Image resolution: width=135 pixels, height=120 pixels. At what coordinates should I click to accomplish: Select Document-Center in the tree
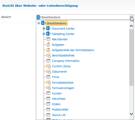(63, 29)
